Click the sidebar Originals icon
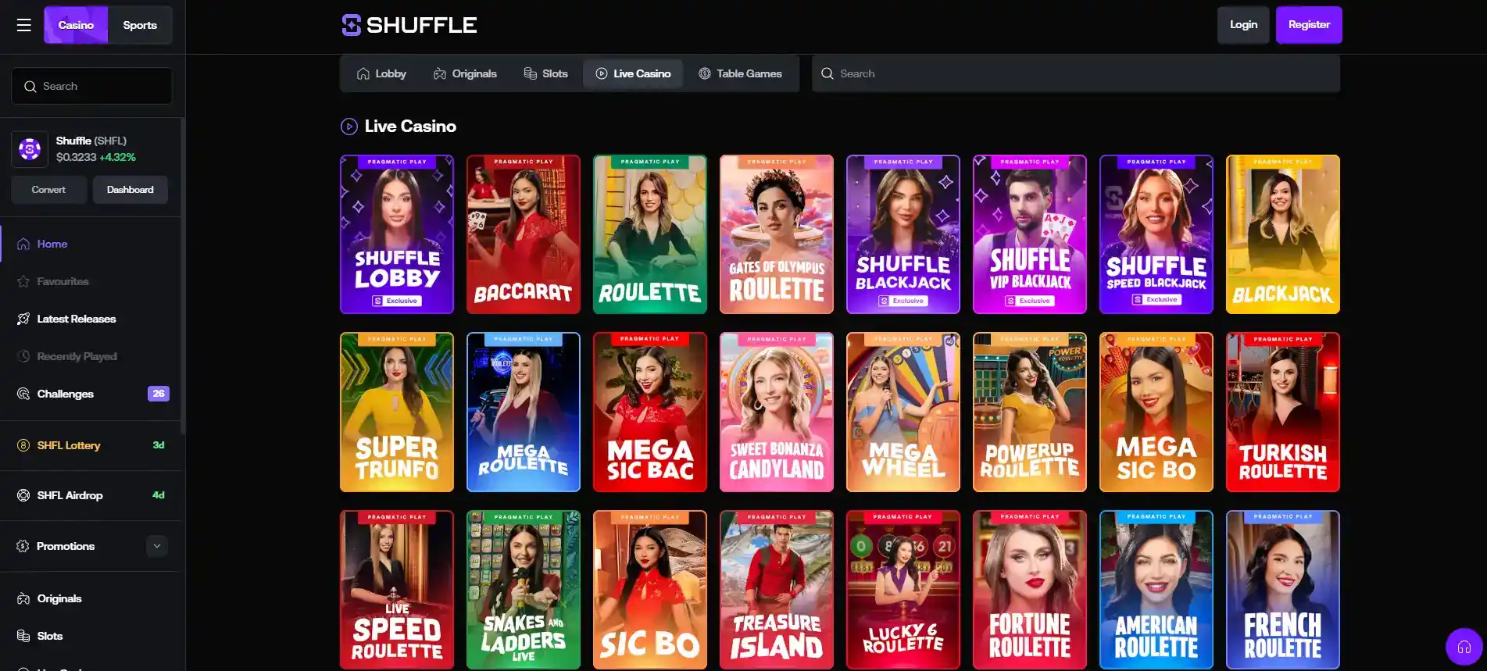Image resolution: width=1487 pixels, height=671 pixels. tap(23, 598)
